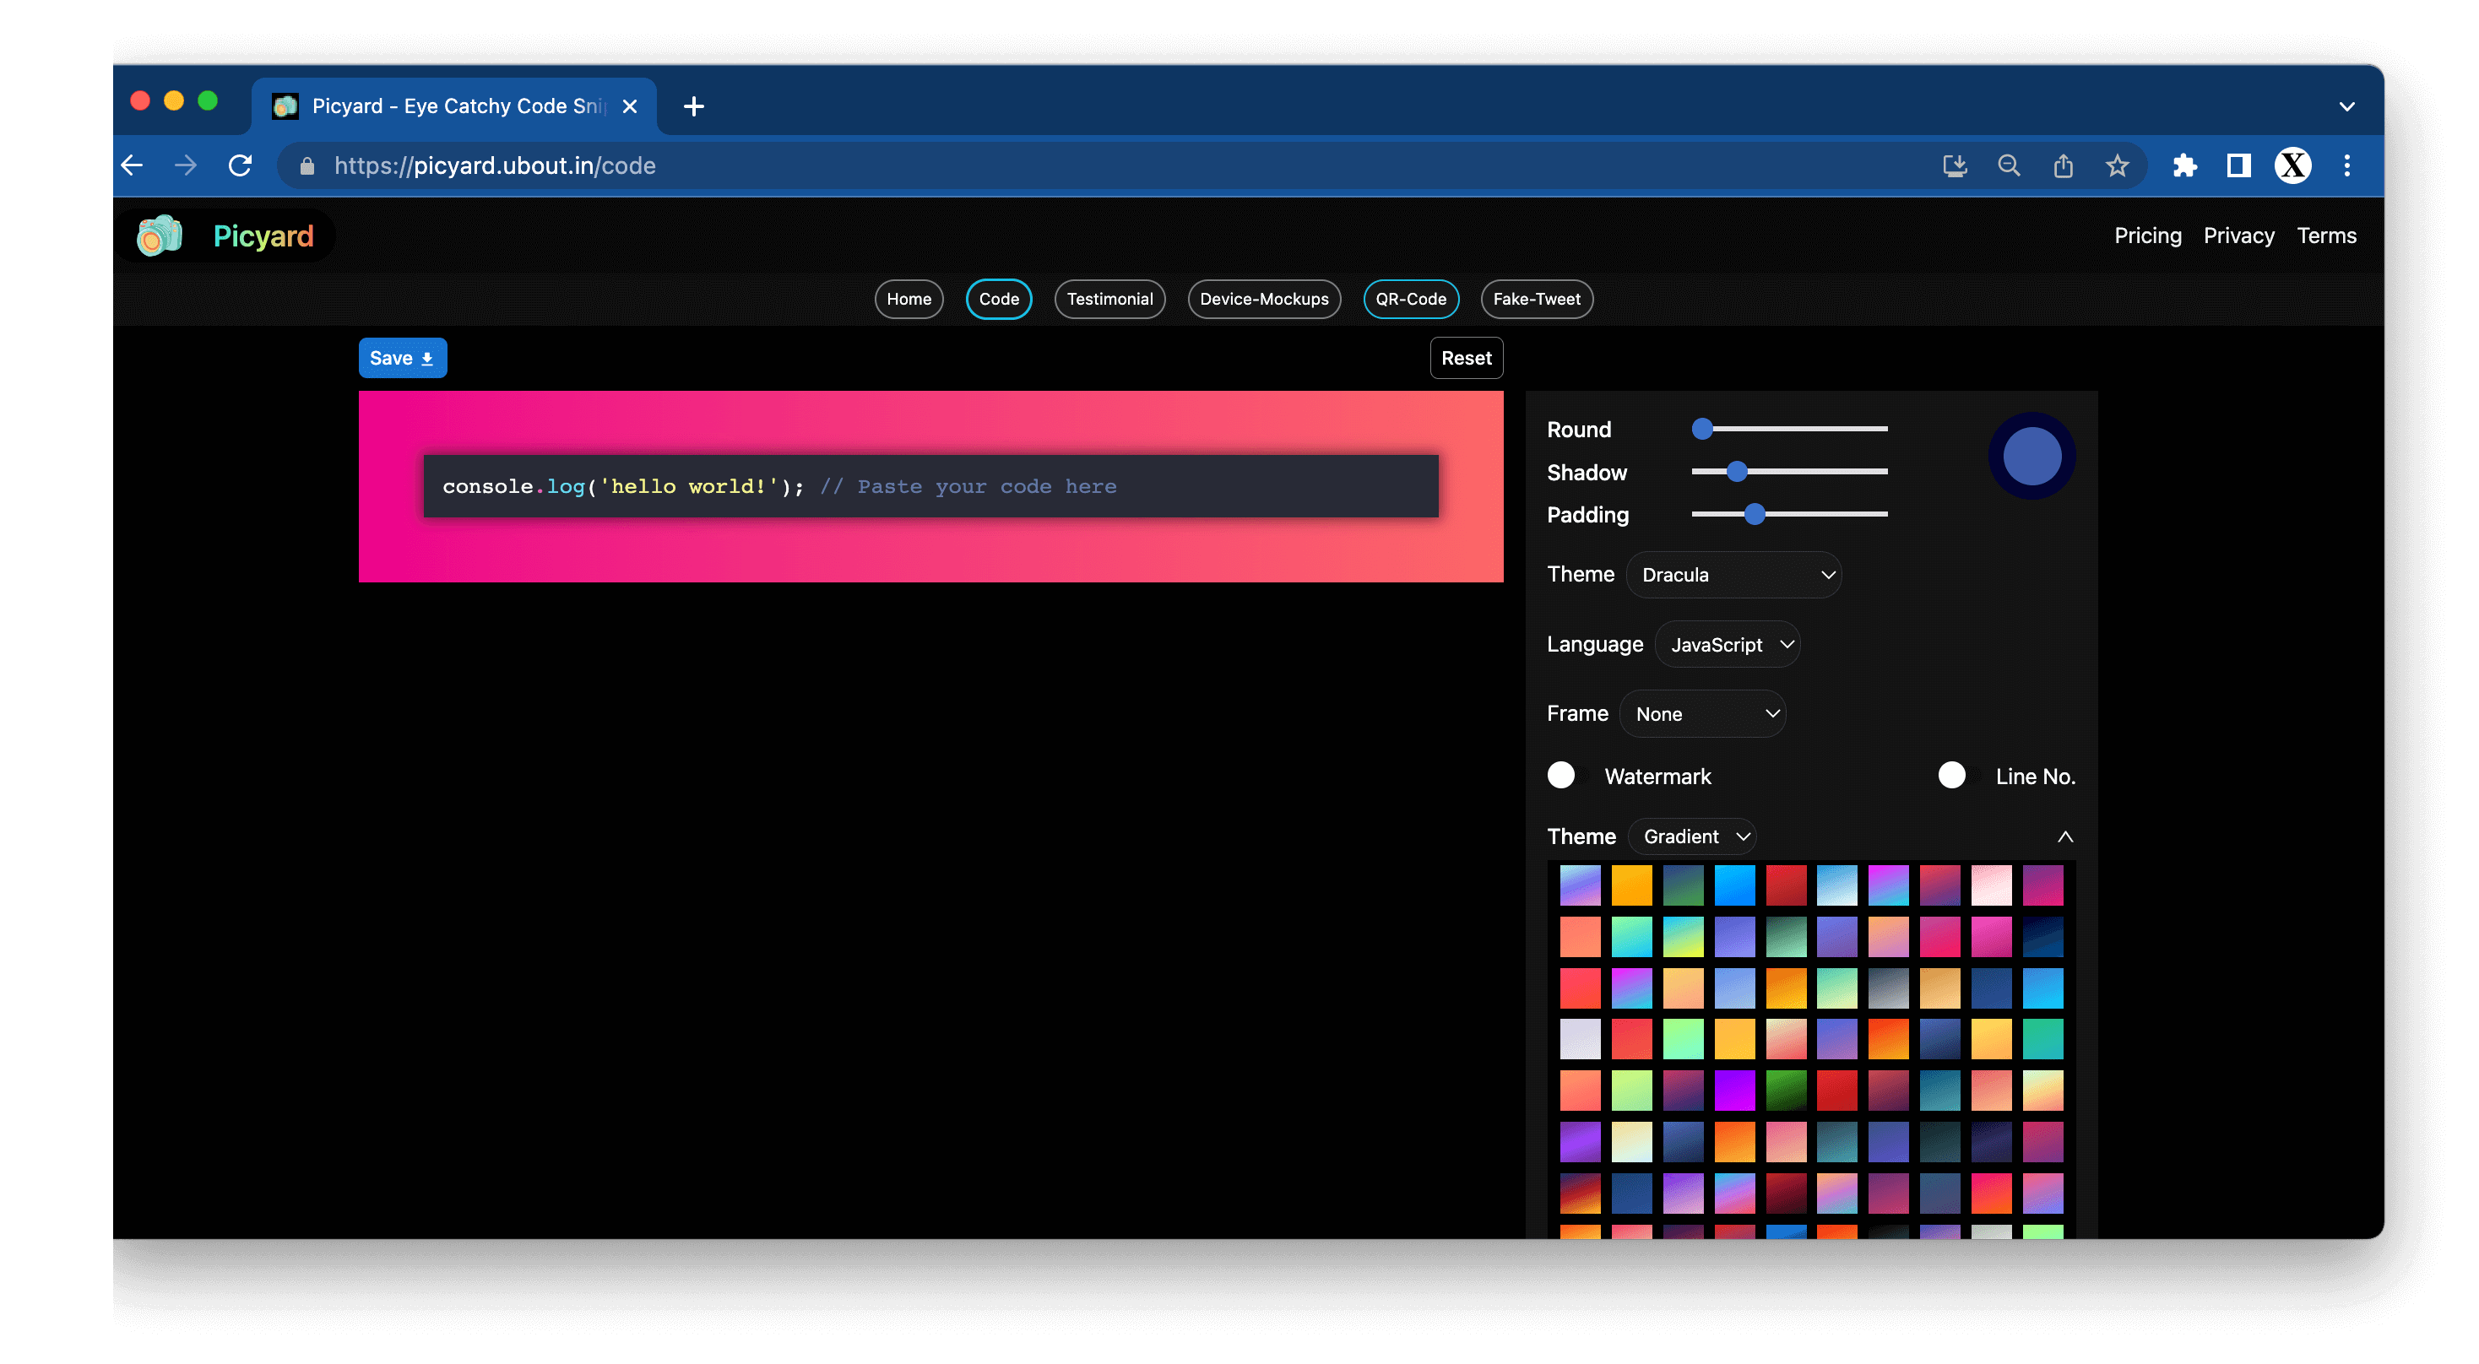Open the side panel icon

(2238, 165)
